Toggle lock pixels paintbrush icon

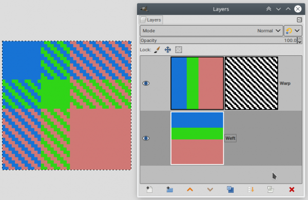tap(157, 50)
